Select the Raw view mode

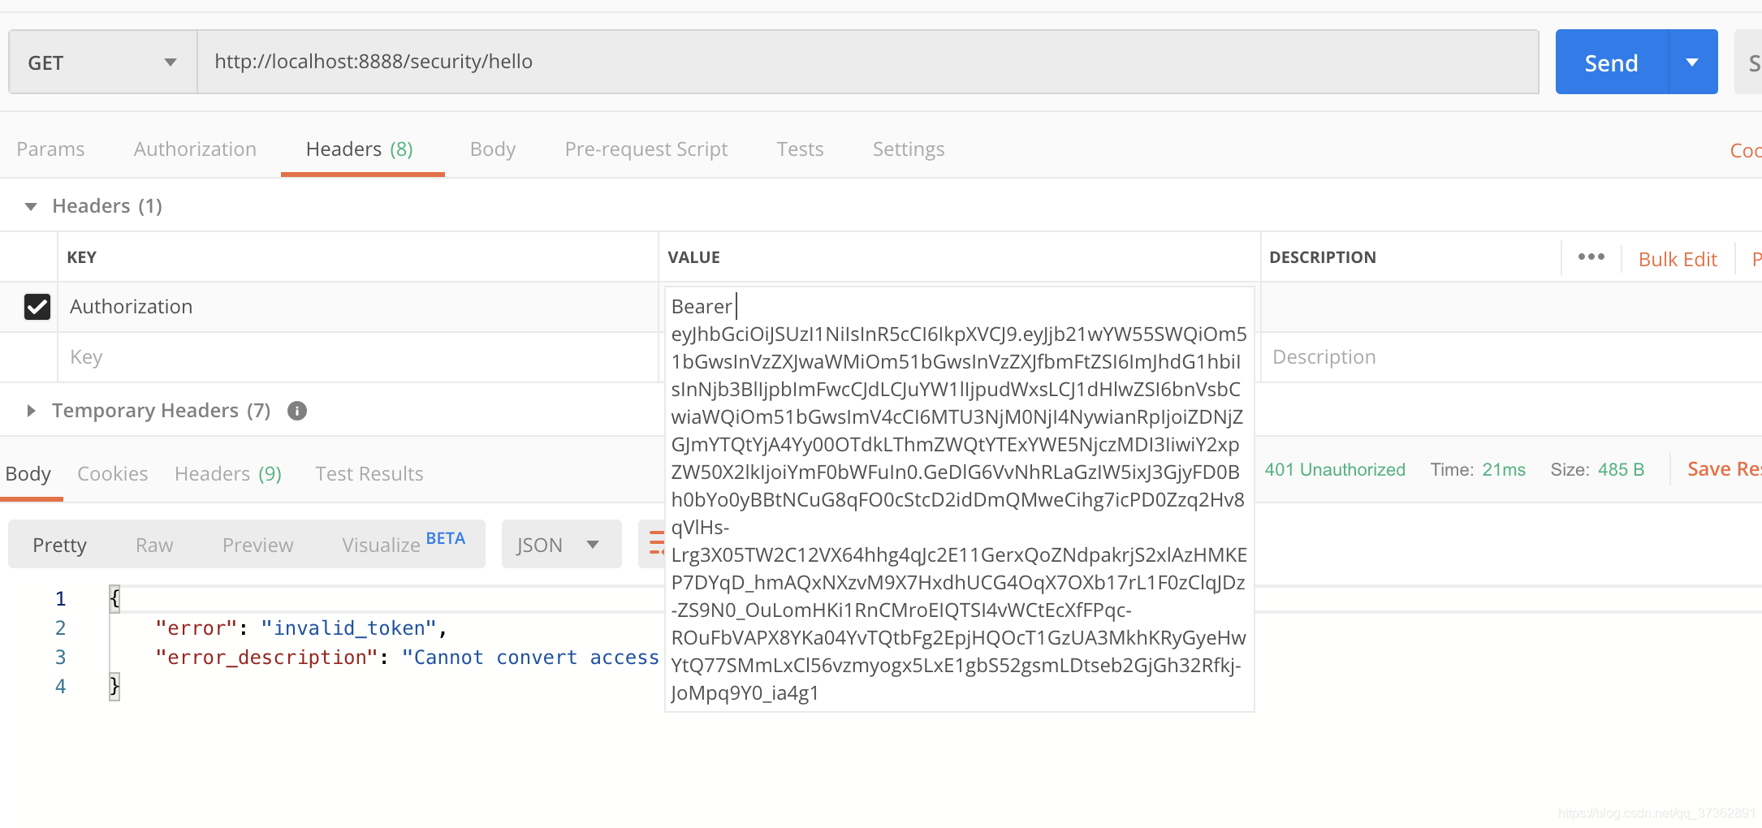pos(154,545)
